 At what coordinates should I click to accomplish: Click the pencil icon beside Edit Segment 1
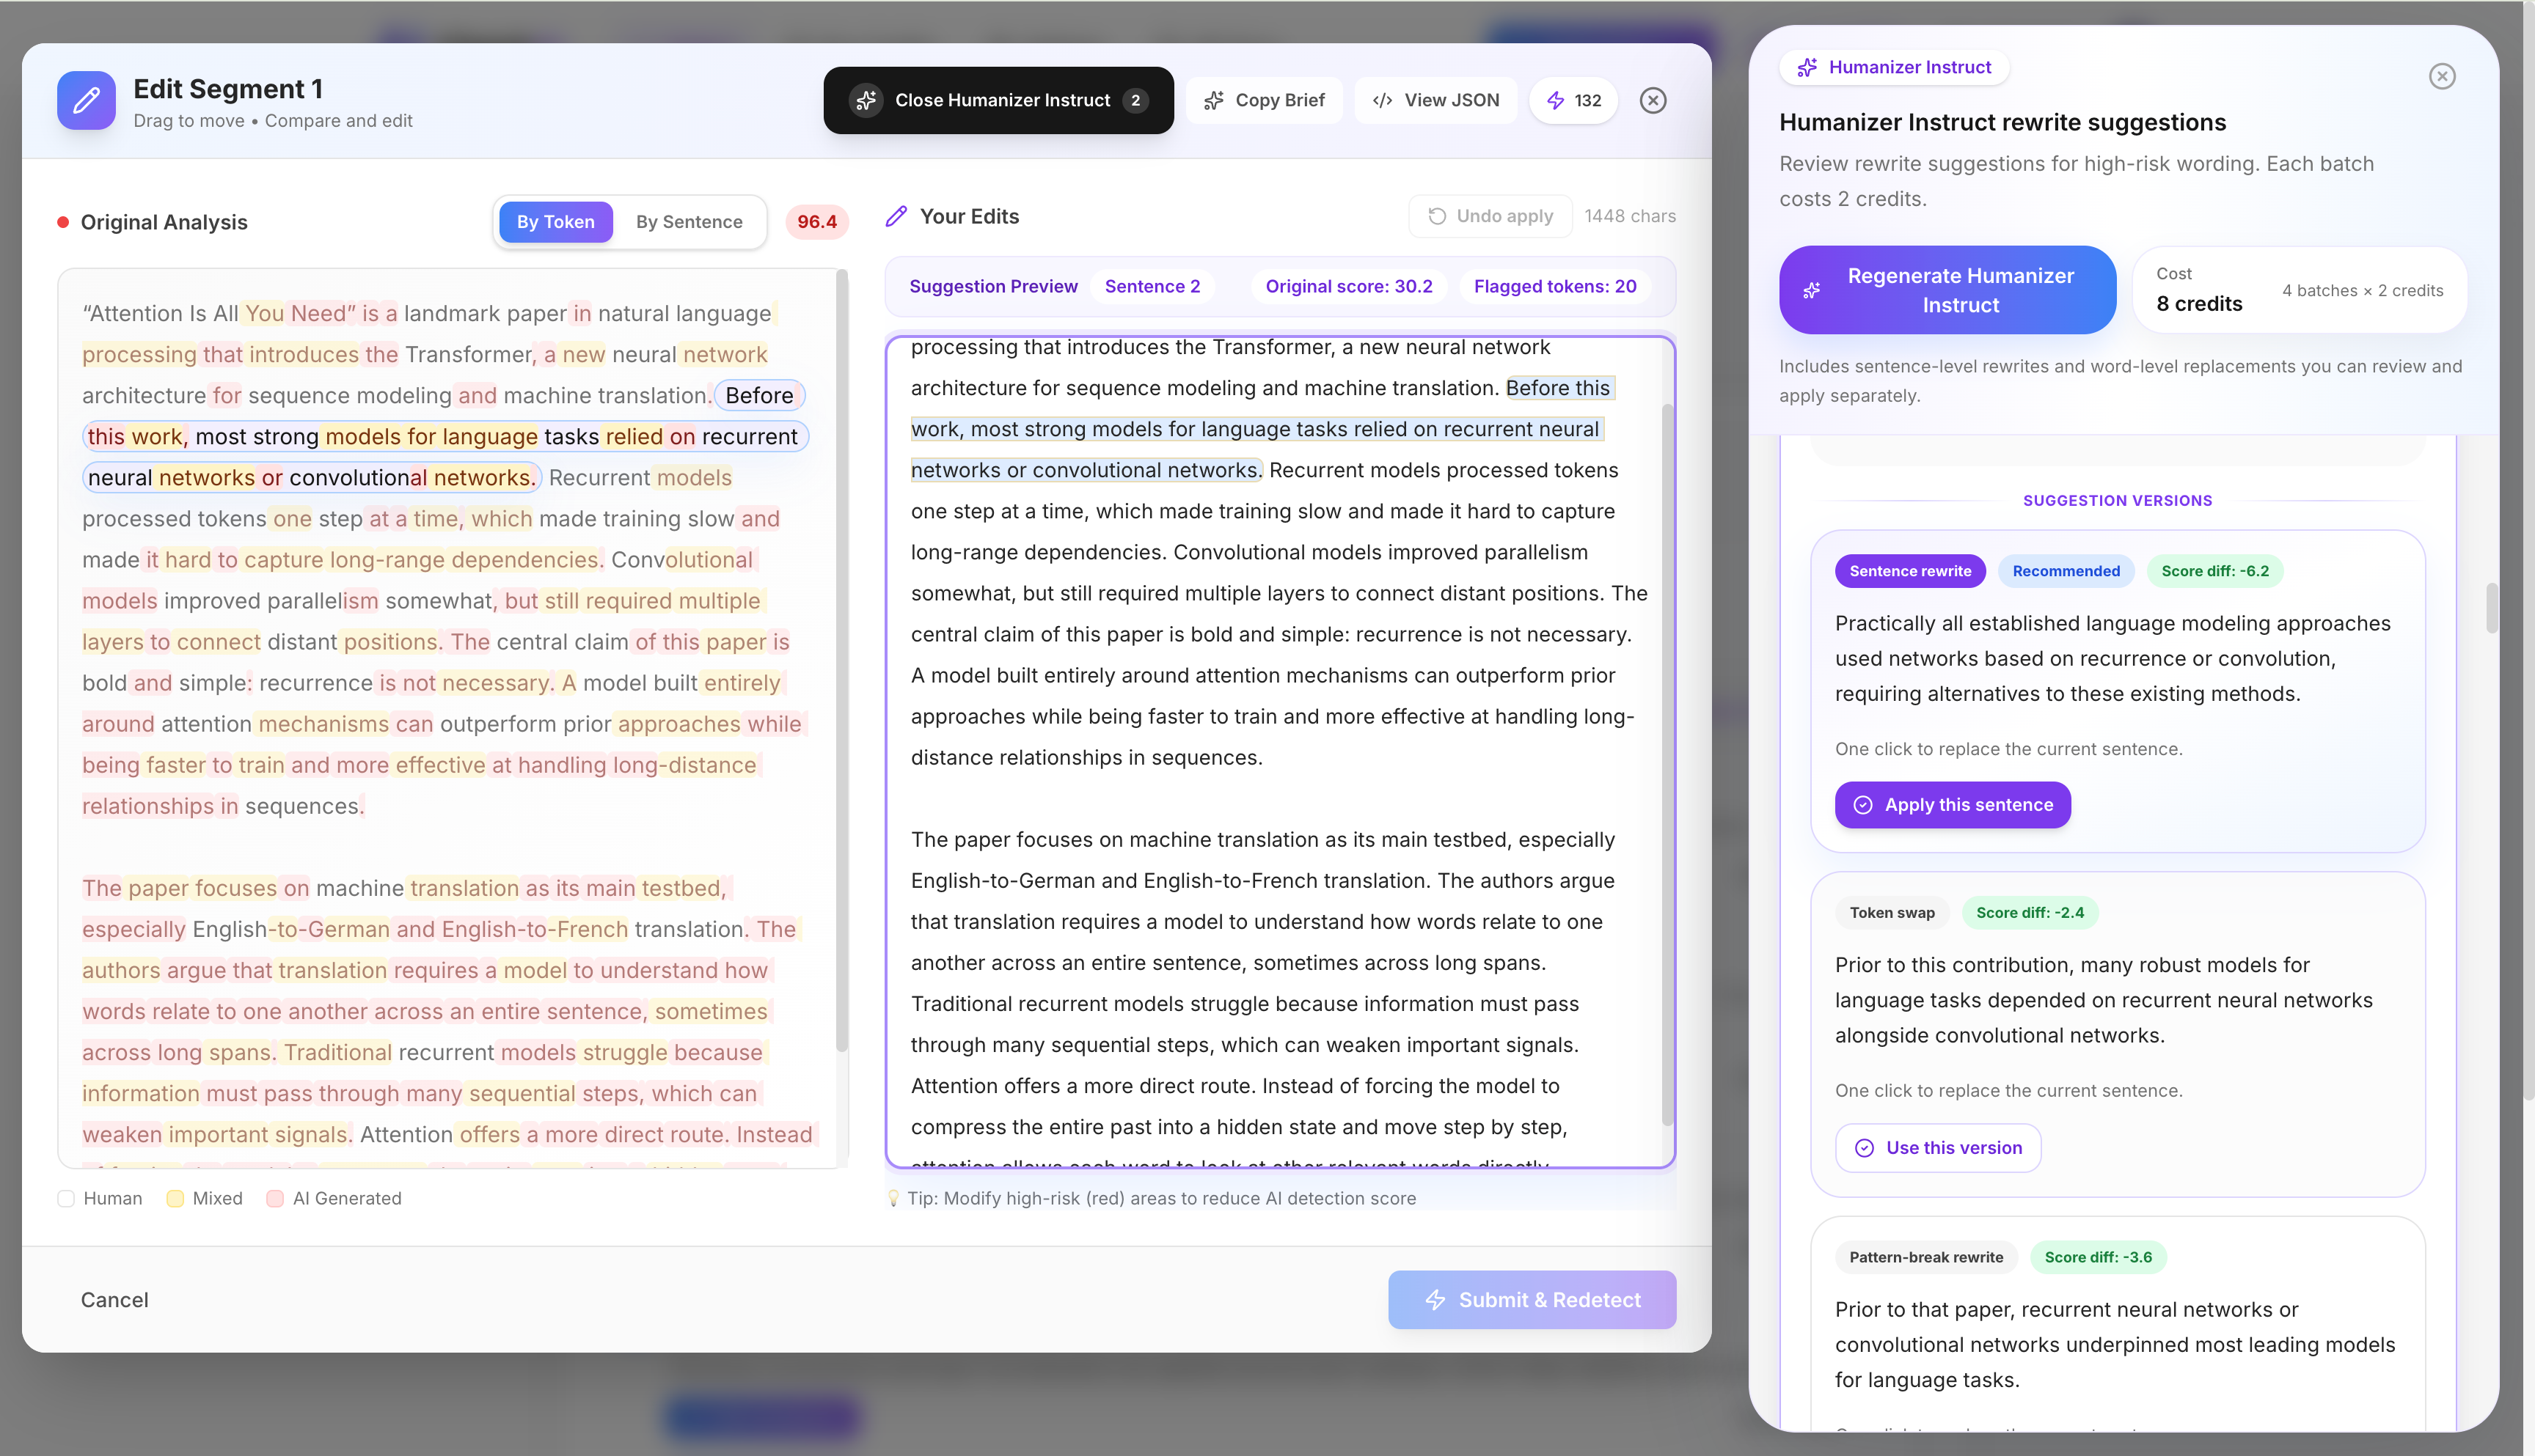coord(86,100)
